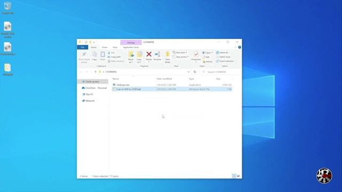Screen dimensions: 342x192
Task: Click the 1 KB size cell
Action: [x=229, y=89]
